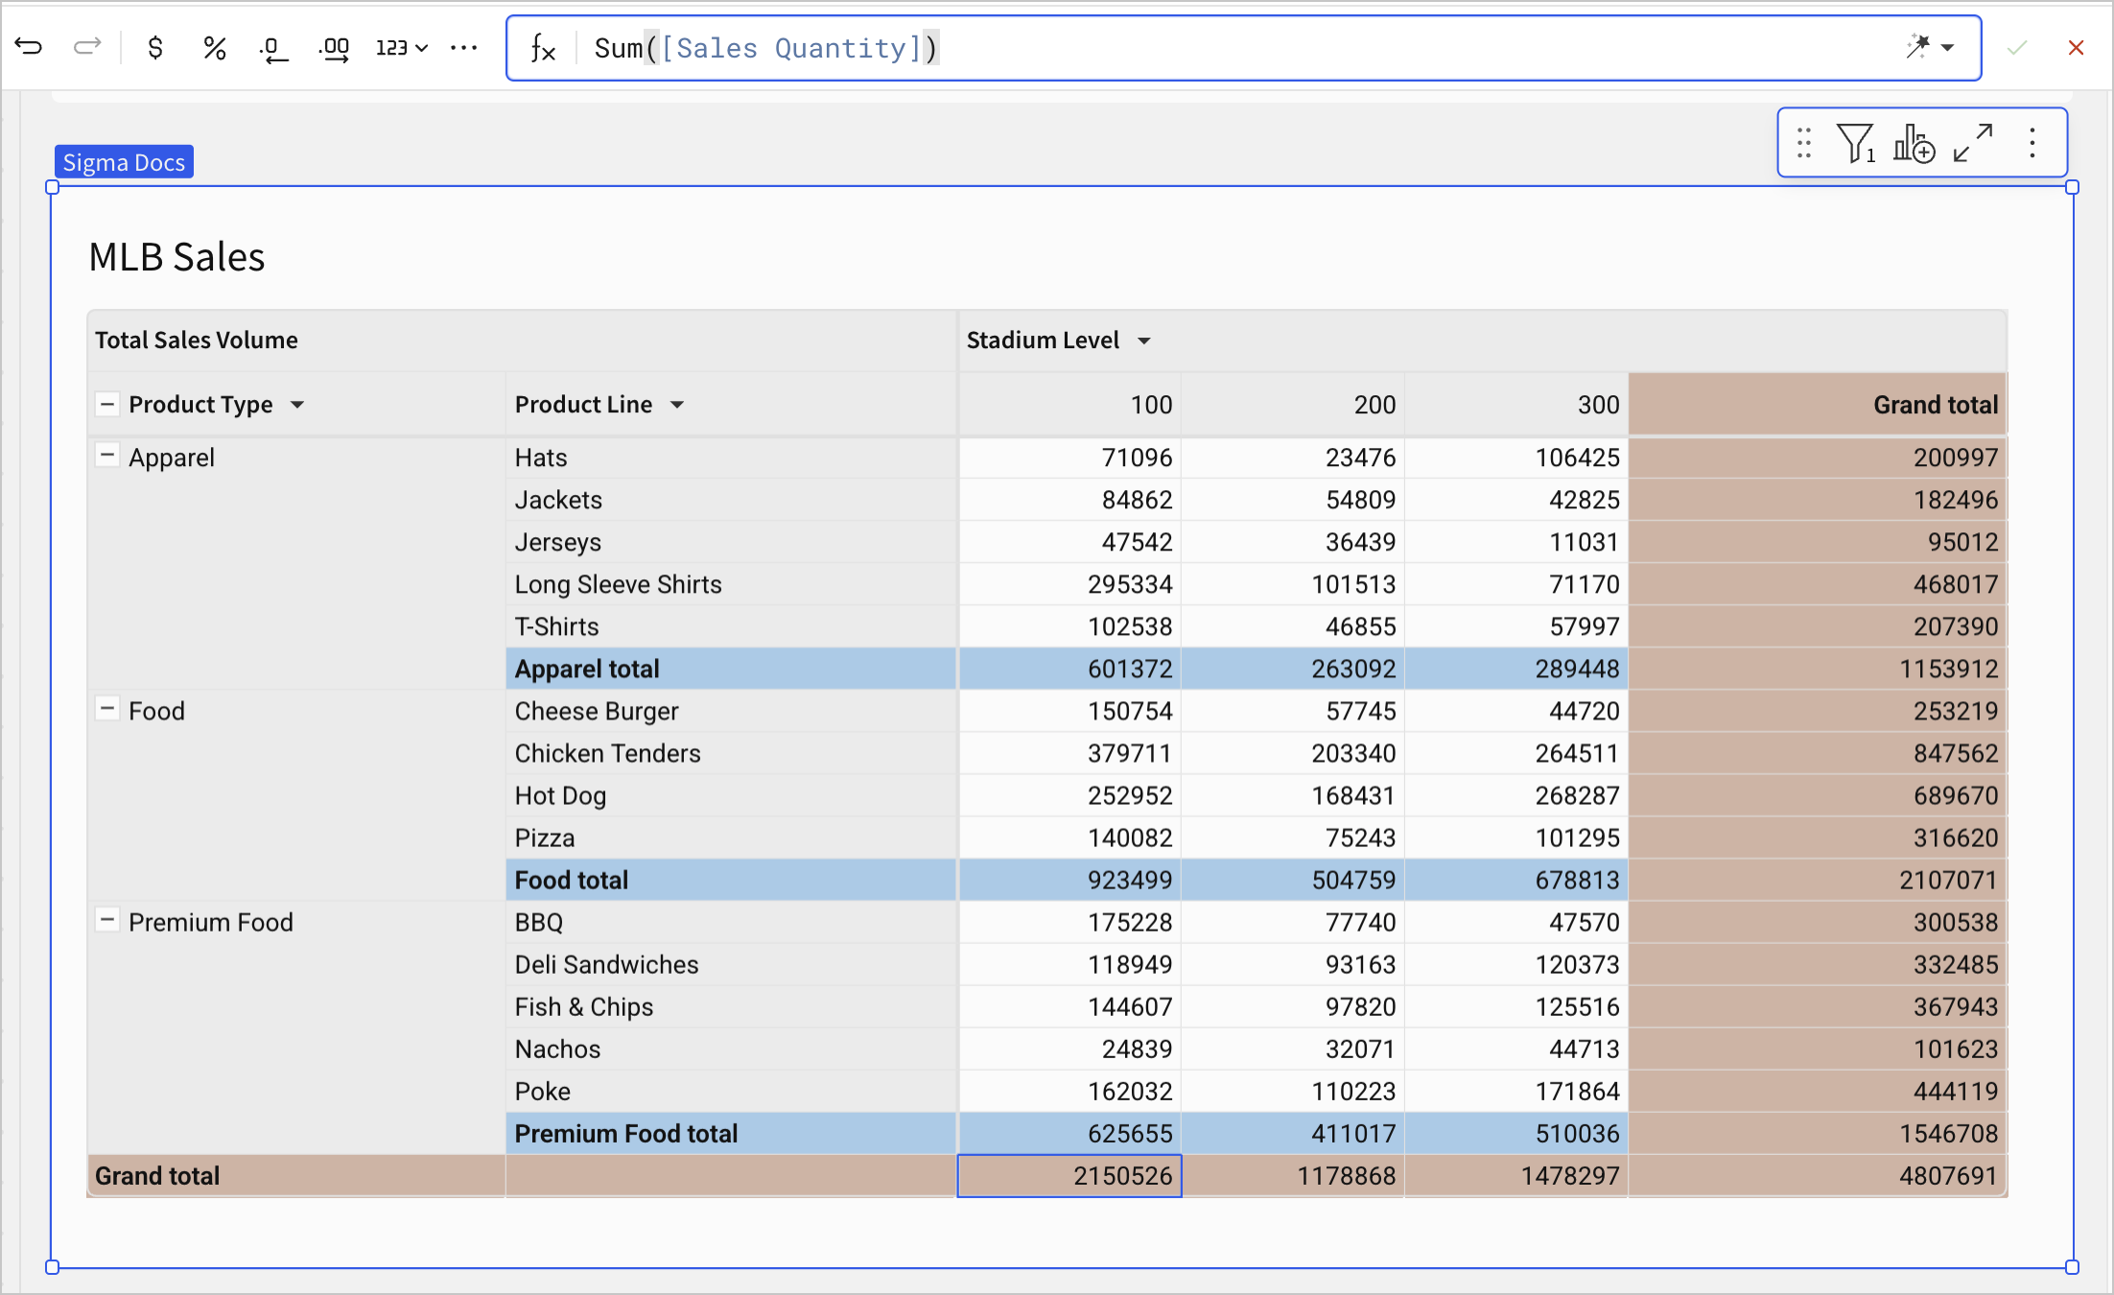This screenshot has height=1295, width=2114.
Task: Click inside the Sum formula bar
Action: point(1151,47)
